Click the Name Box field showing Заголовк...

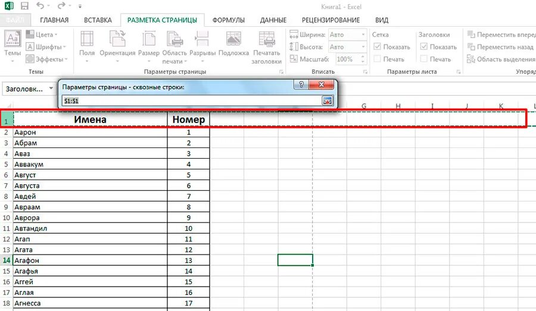25,89
